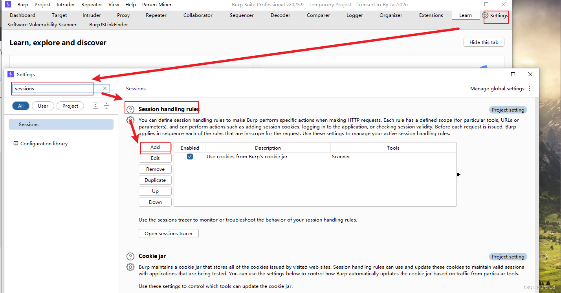Click the Tools column header
This screenshot has height=293, width=561.
pos(393,148)
